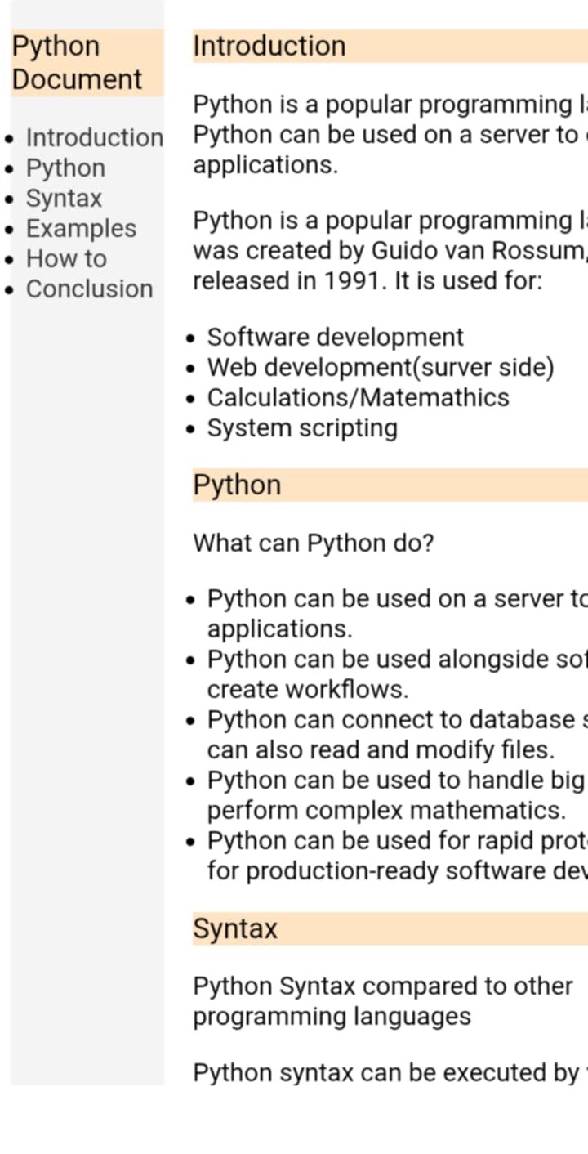This screenshot has width=588, height=1154.
Task: Click the System scripting list item
Action: pos(302,427)
